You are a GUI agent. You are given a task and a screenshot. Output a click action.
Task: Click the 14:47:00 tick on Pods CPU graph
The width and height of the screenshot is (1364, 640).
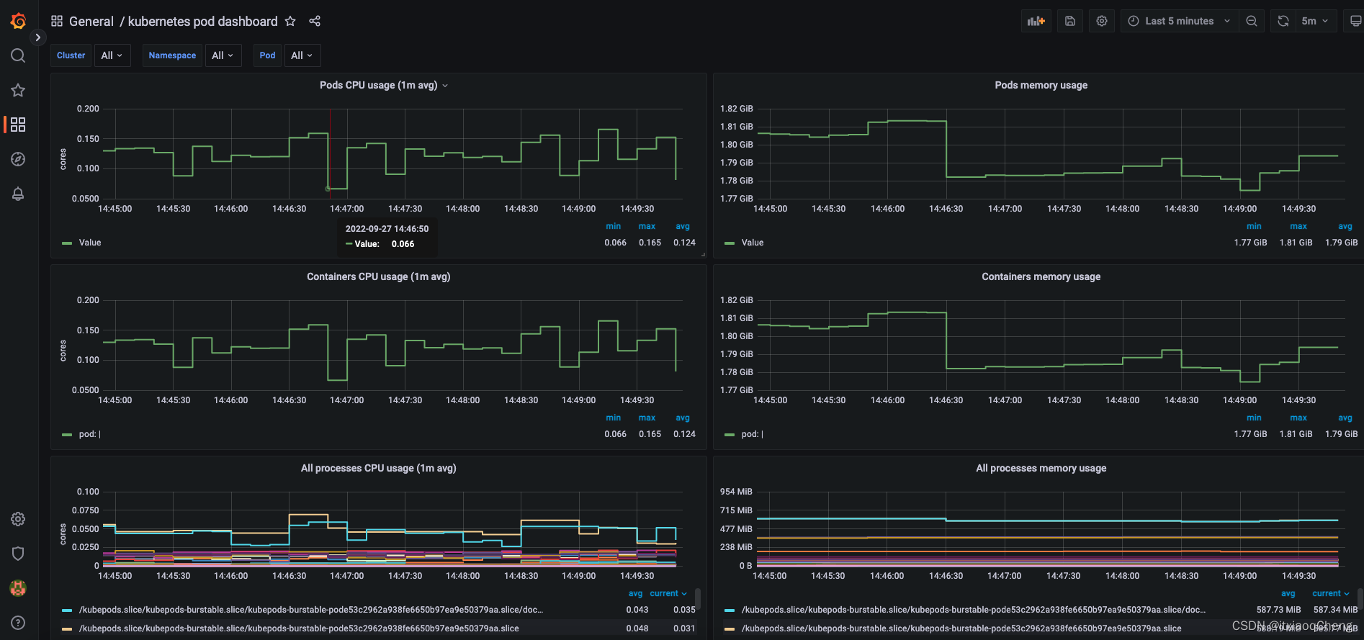(347, 209)
